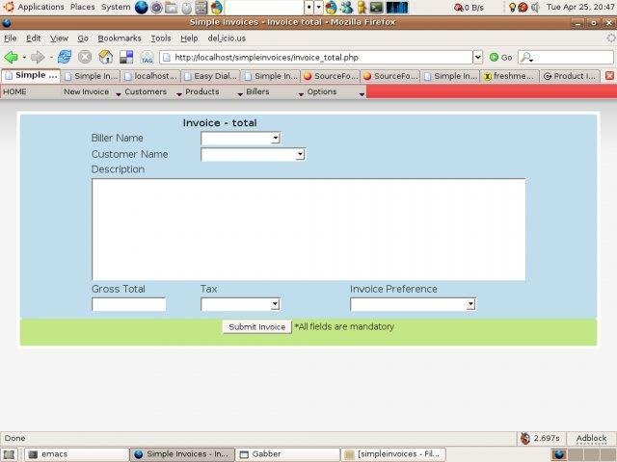This screenshot has width=617, height=462.
Task: Click the golden figure messenger icon in panel
Action: 362,8
